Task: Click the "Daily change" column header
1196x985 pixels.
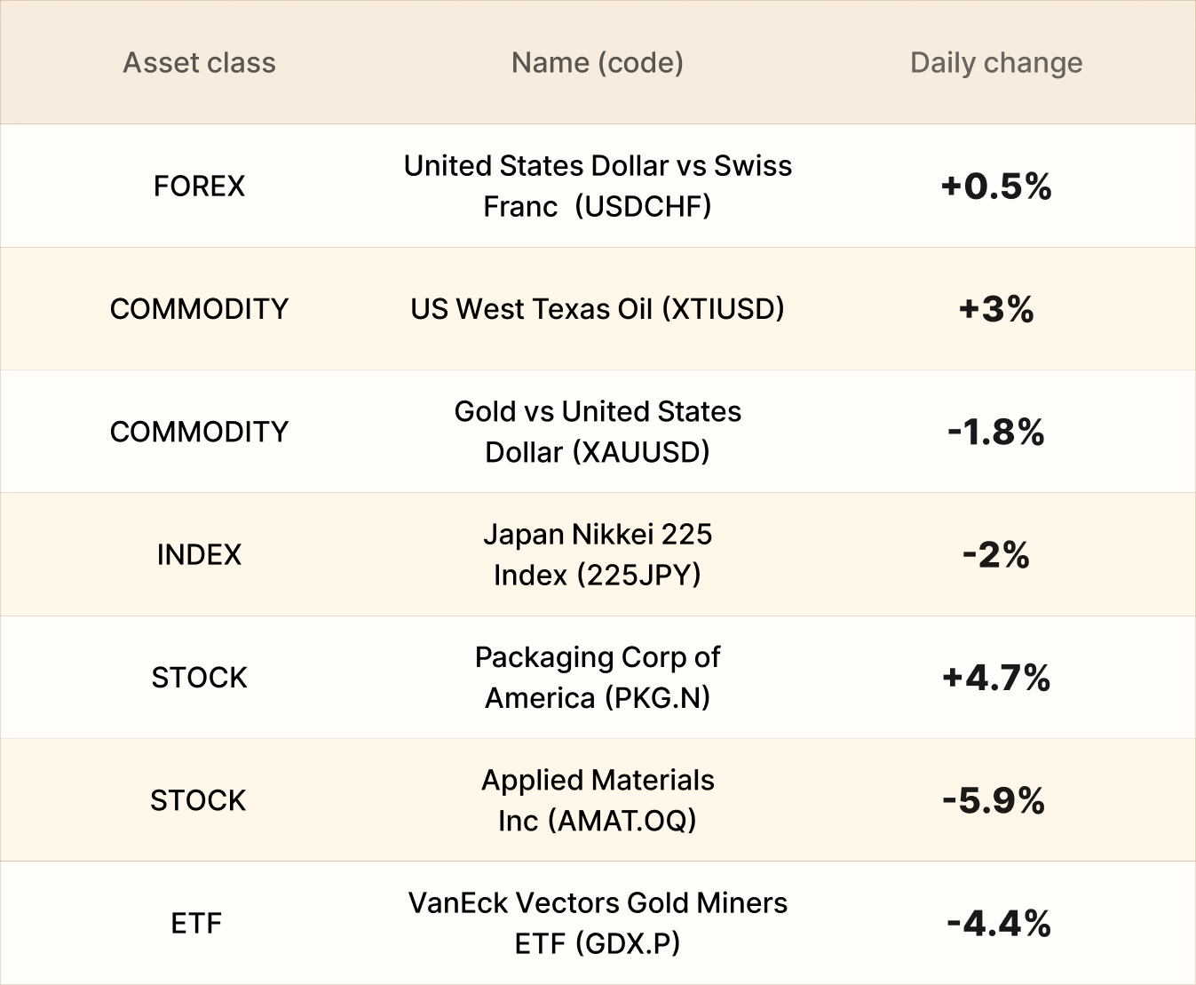Action: point(996,63)
